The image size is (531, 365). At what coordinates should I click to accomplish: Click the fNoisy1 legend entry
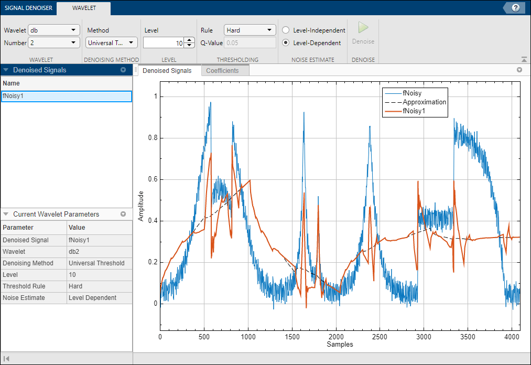pyautogui.click(x=414, y=111)
